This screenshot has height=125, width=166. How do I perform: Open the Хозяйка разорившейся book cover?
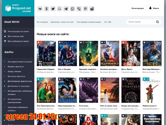click(x=110, y=53)
